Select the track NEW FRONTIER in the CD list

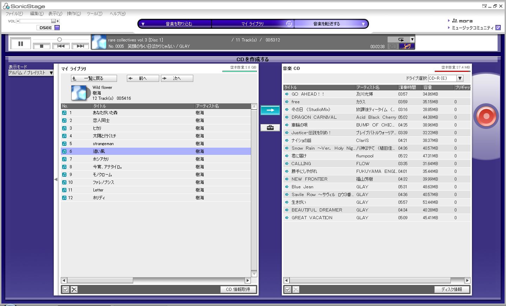(377, 179)
